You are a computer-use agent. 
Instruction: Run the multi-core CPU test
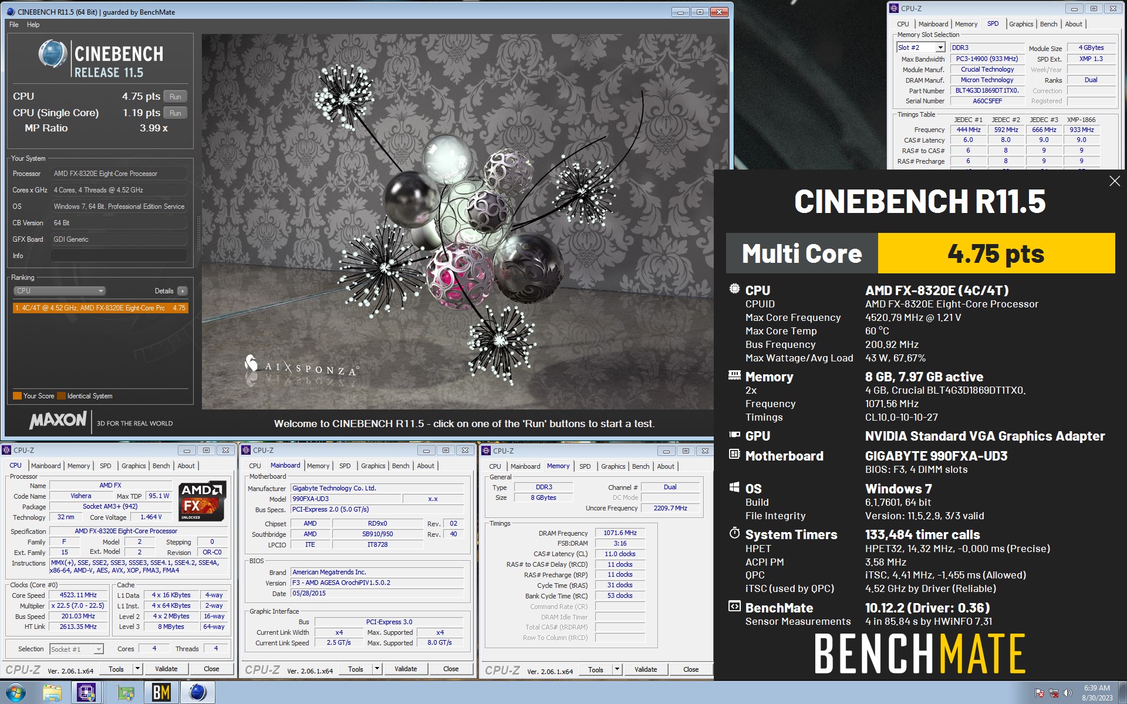point(175,97)
